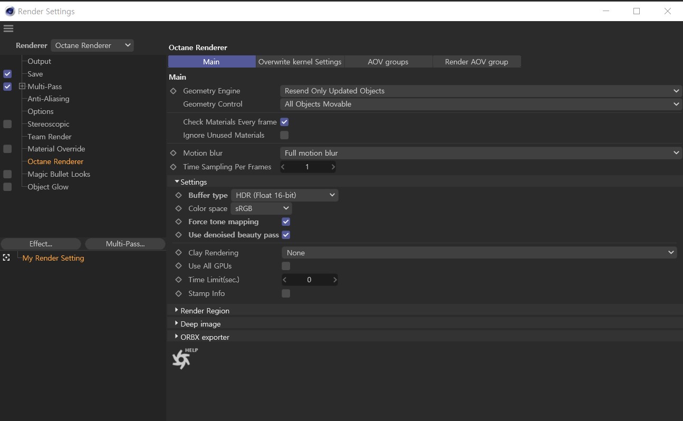Increase Time Limit(sec.) value
This screenshot has height=421, width=683.
coord(335,280)
